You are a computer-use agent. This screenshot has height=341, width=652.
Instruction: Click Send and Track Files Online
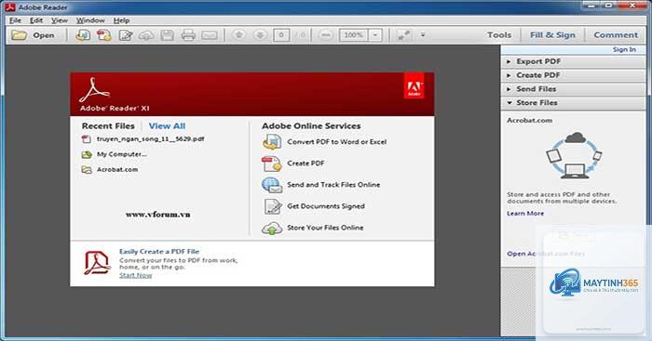(333, 185)
